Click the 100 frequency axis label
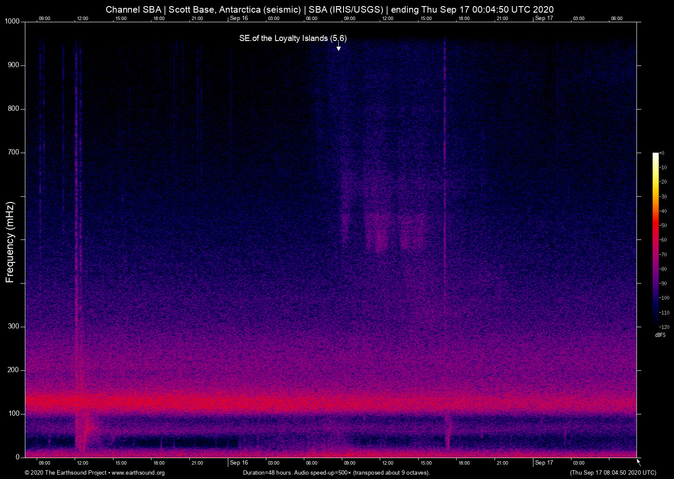Viewport: 674px width, 479px height. point(14,414)
